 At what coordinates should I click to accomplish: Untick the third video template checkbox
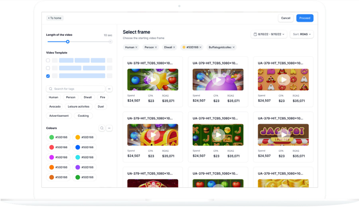(x=48, y=76)
